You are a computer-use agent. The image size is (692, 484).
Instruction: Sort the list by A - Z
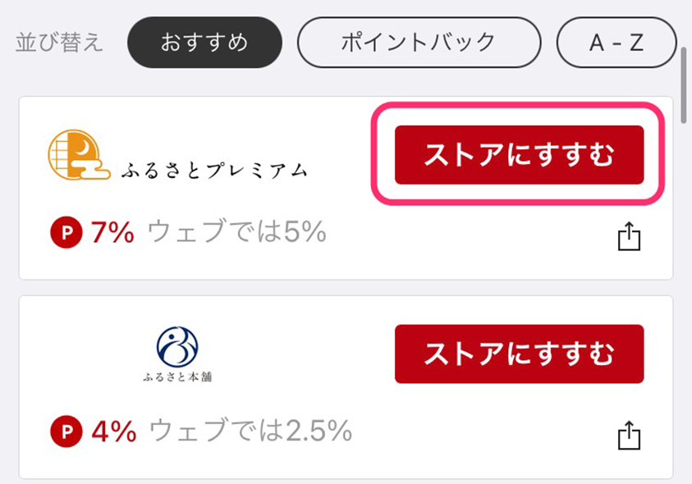616,43
